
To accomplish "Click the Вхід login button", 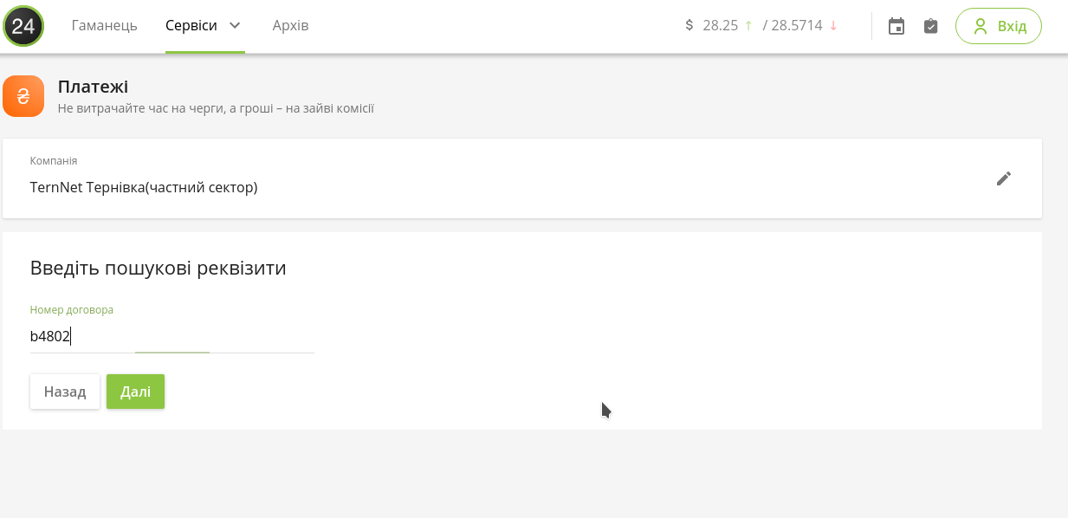I will click(x=999, y=26).
